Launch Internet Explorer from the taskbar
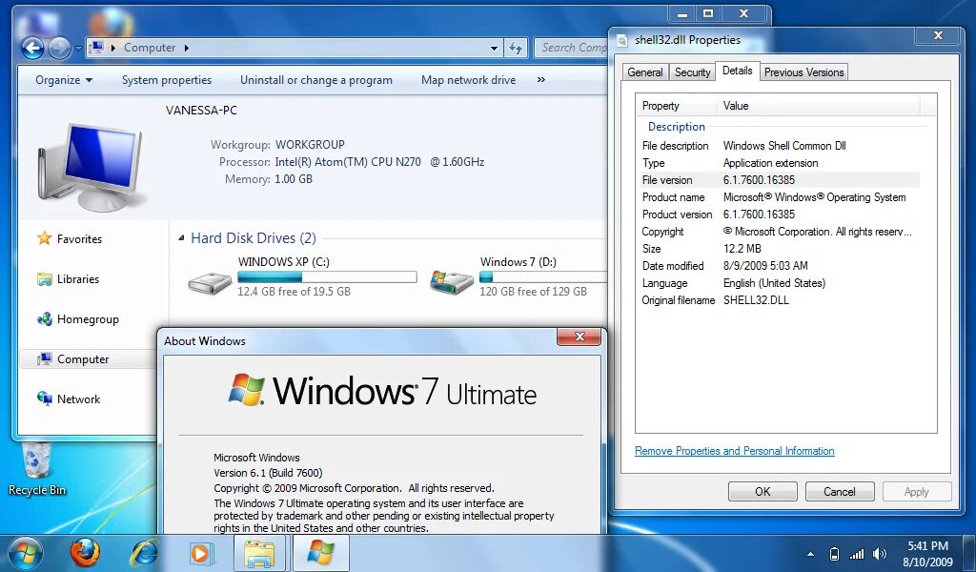Image resolution: width=976 pixels, height=572 pixels. pyautogui.click(x=144, y=553)
